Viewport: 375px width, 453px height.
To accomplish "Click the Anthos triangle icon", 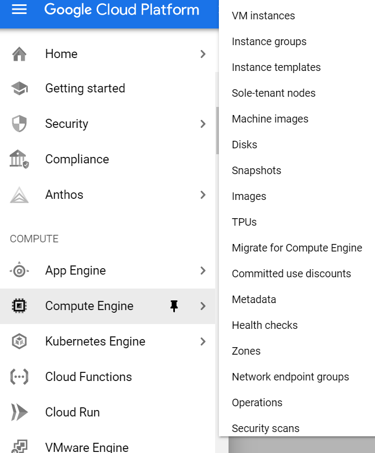I will click(19, 195).
